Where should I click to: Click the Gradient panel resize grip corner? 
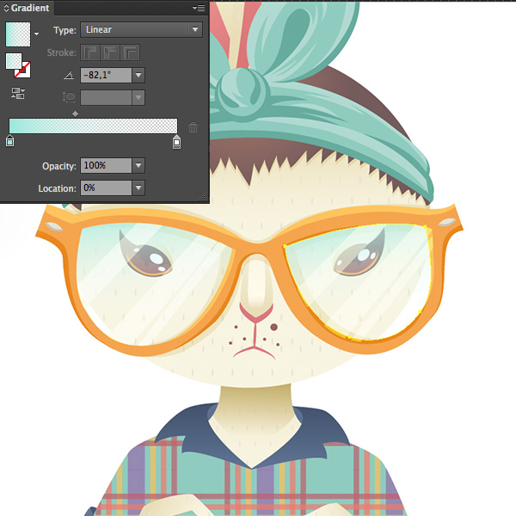tap(204, 196)
